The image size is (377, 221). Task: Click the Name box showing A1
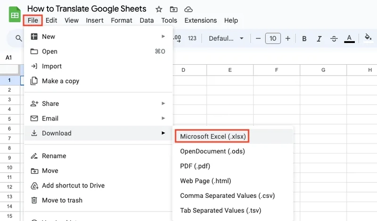[8, 58]
